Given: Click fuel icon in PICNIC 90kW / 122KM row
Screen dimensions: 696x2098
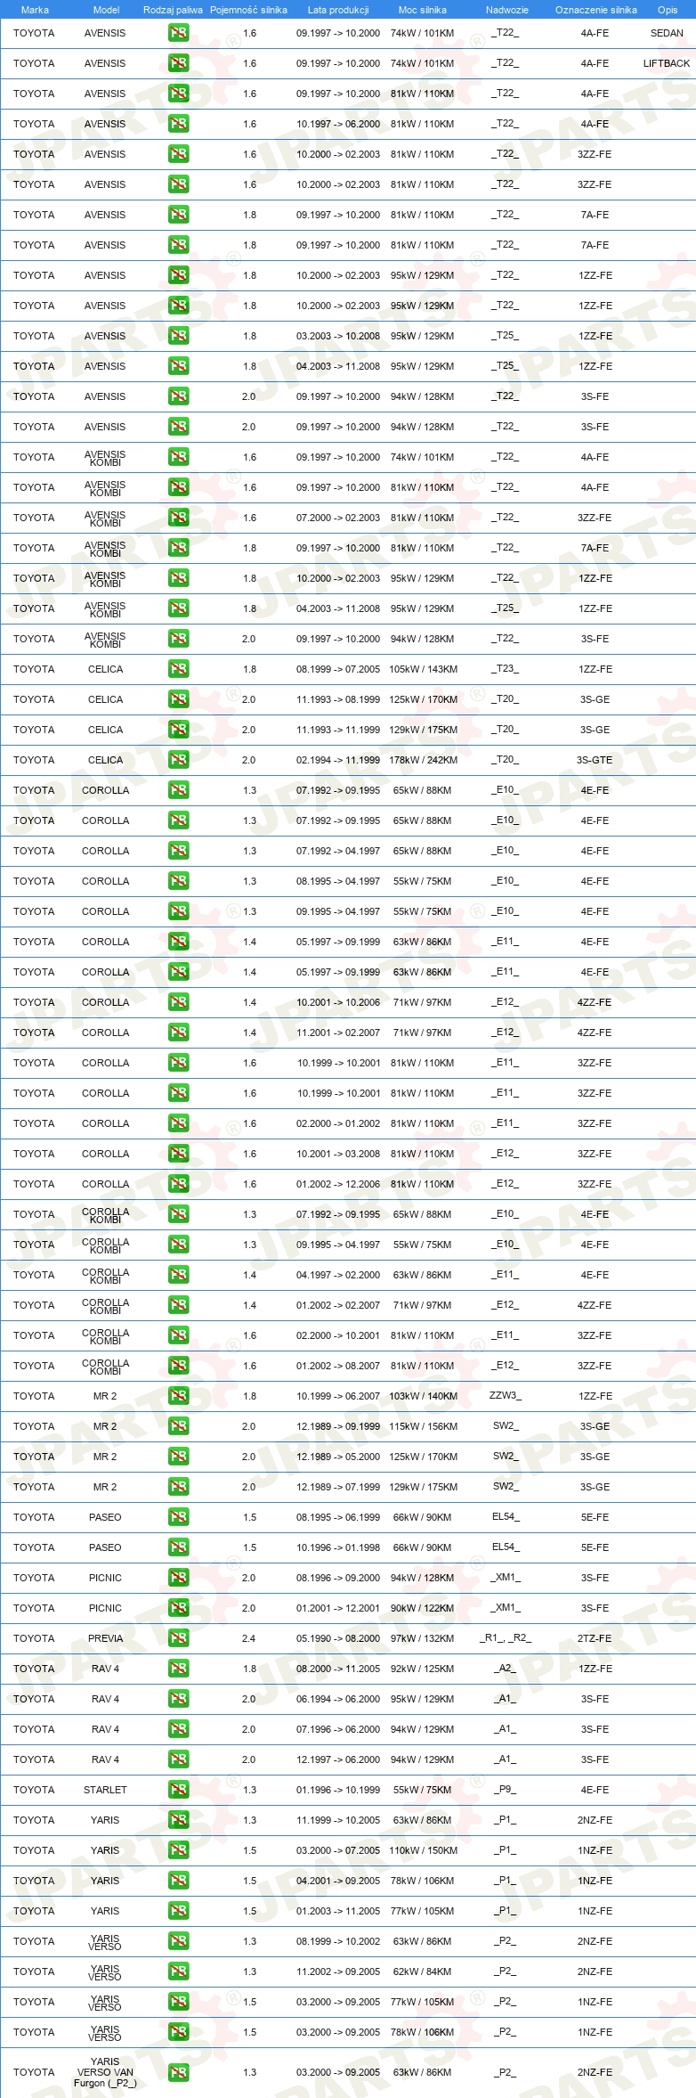Looking at the screenshot, I should coord(178,1608).
